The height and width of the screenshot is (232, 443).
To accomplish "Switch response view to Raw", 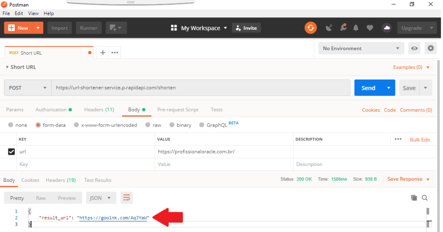I will pos(41,198).
